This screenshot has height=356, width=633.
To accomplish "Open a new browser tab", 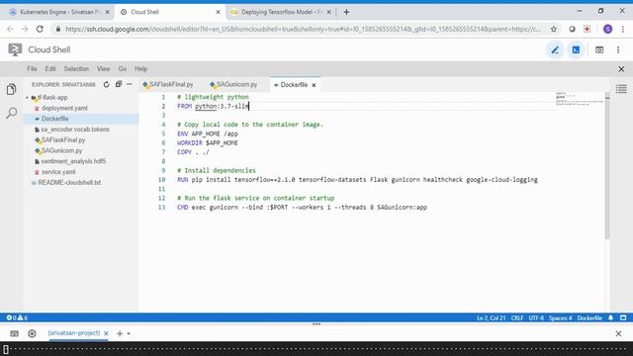I will 346,12.
